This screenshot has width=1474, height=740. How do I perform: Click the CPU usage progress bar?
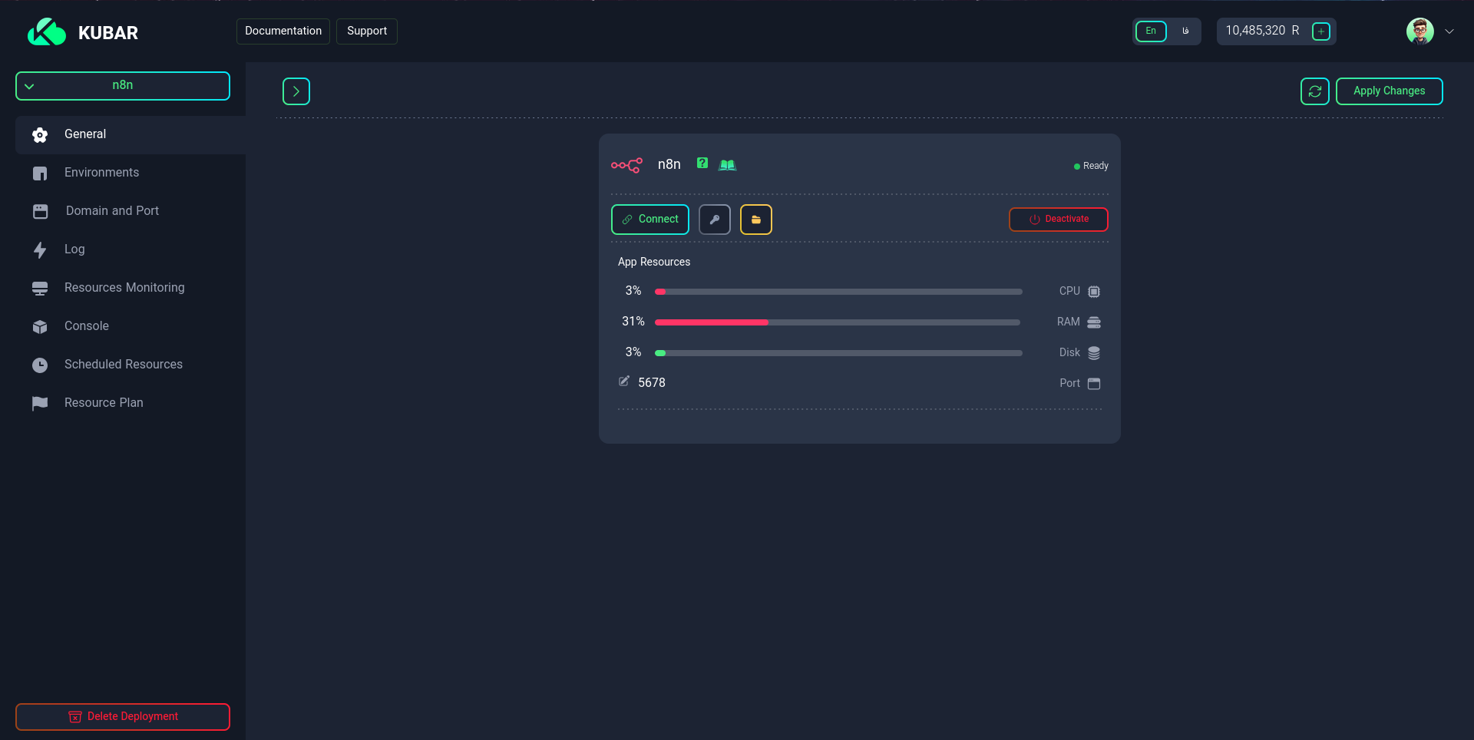[x=838, y=292]
